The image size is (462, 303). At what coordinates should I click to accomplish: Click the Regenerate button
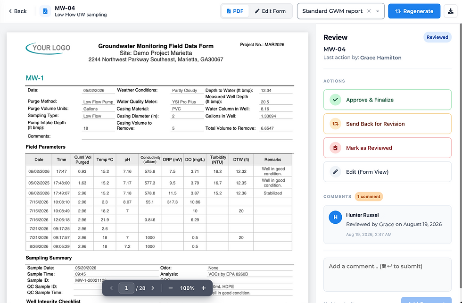(x=414, y=11)
